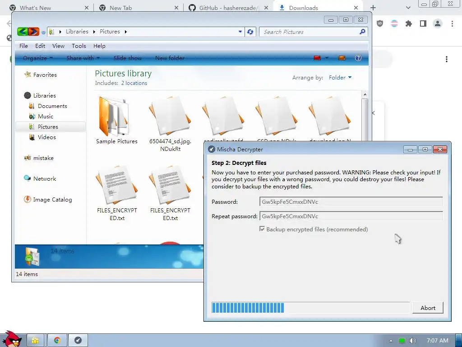This screenshot has width=462, height=347.
Task: Click the Favorites star in navigation pane
Action: click(x=28, y=75)
